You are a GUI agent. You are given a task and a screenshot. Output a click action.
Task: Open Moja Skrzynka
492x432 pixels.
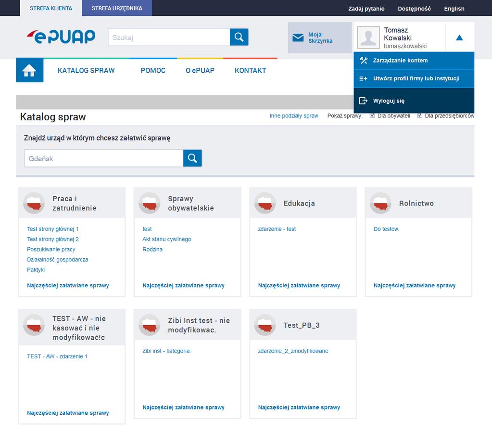(x=320, y=38)
